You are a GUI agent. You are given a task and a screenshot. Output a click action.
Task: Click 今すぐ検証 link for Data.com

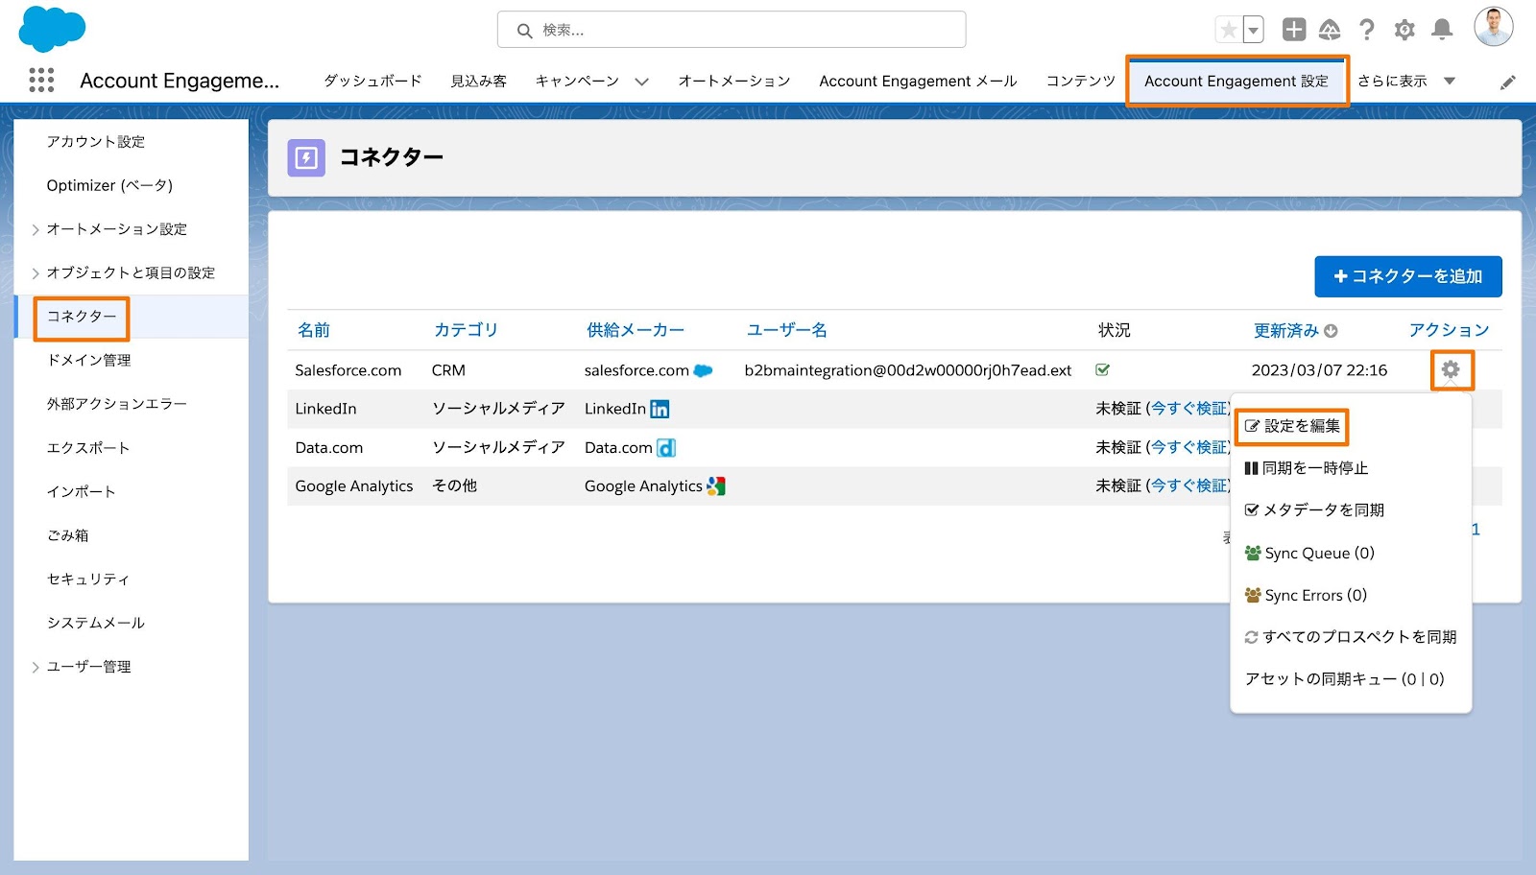1188,448
